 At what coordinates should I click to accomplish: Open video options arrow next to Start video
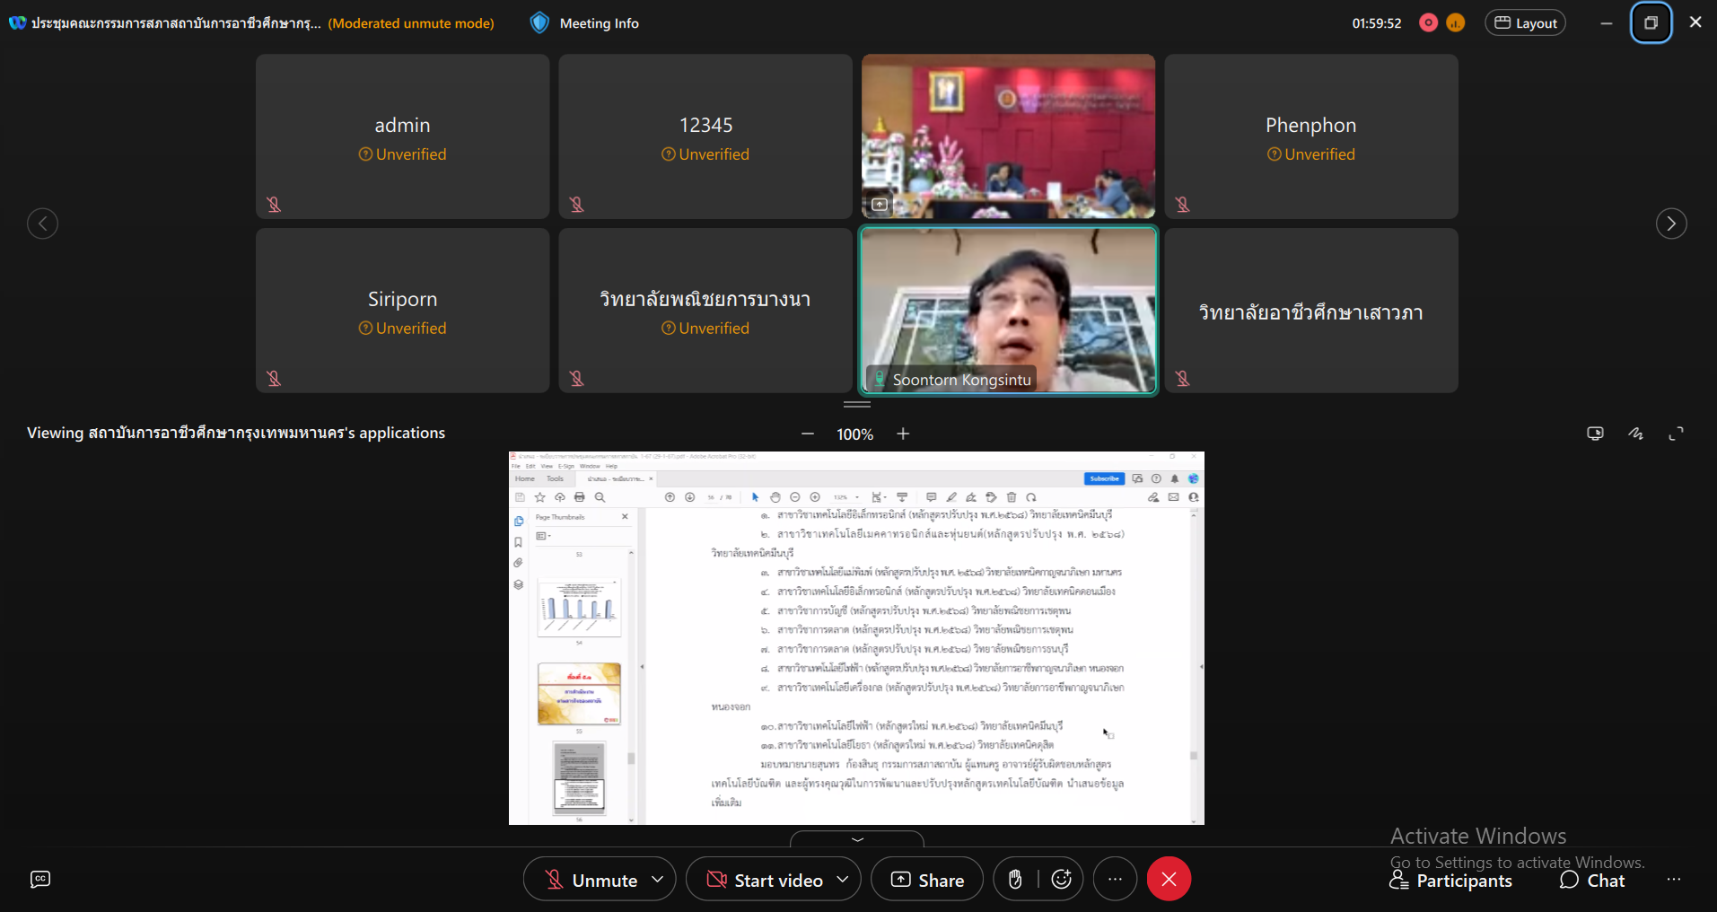(843, 880)
